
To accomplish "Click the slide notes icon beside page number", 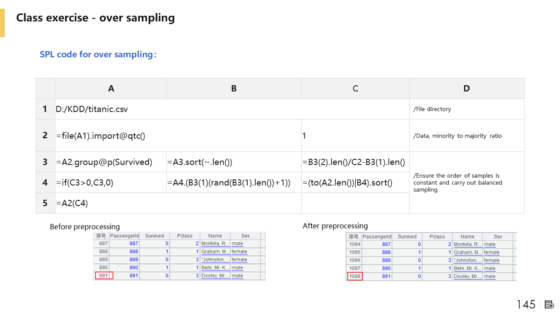I will [x=549, y=304].
